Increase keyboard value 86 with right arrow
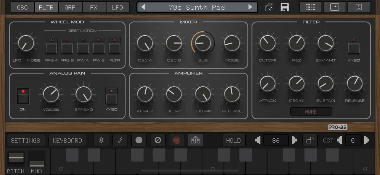380x175 pixels. coord(294,140)
